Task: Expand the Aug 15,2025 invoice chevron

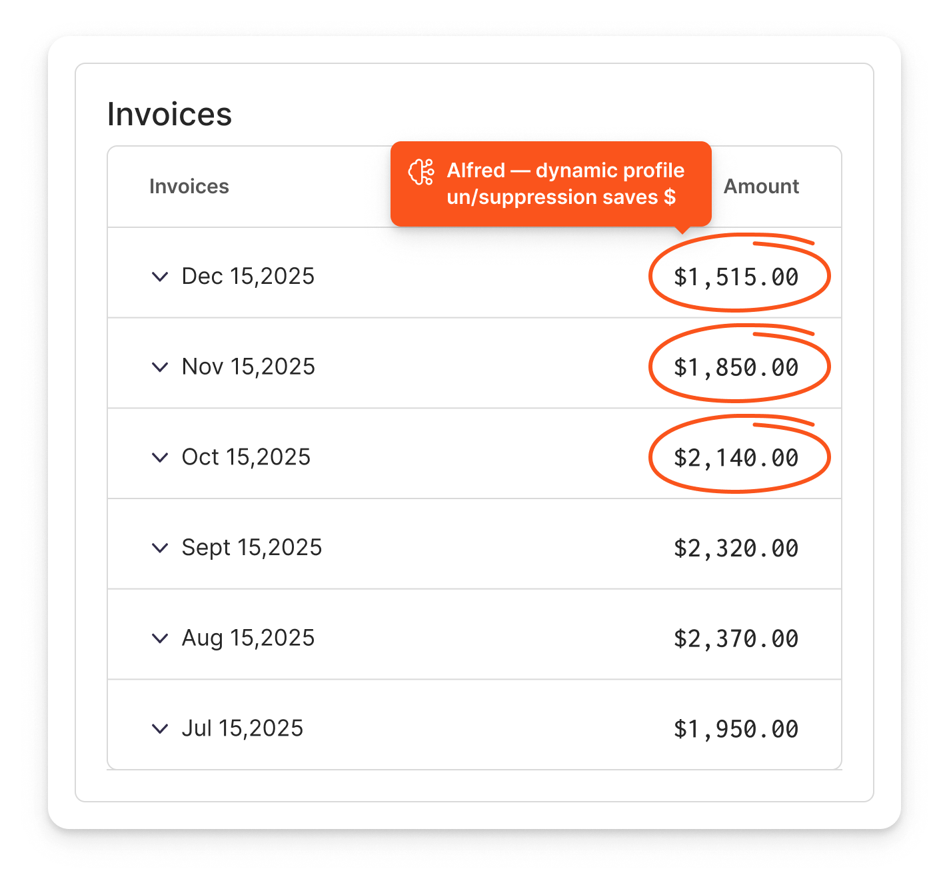Action: click(x=160, y=638)
